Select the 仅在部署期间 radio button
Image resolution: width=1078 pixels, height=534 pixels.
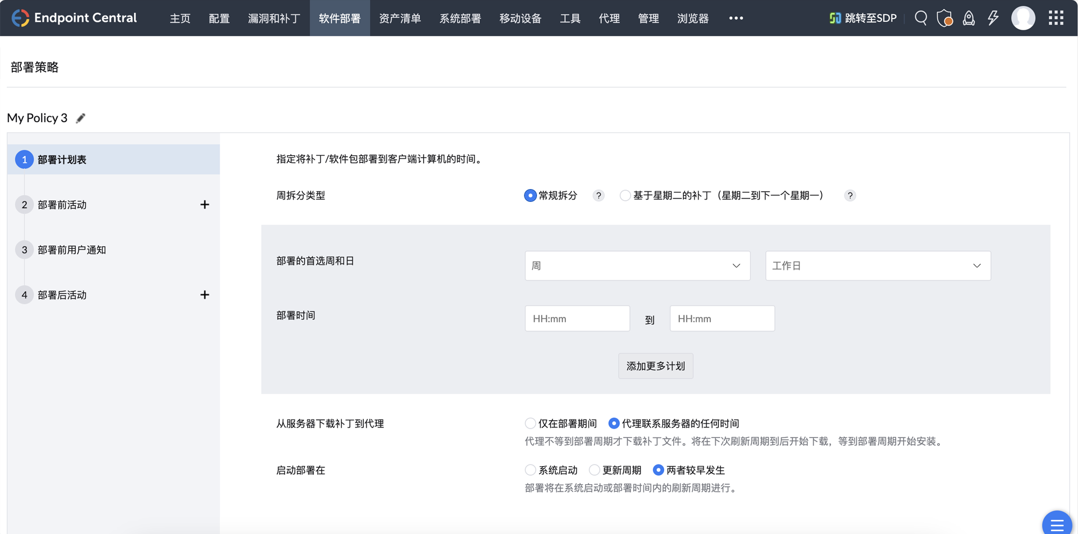pyautogui.click(x=530, y=423)
